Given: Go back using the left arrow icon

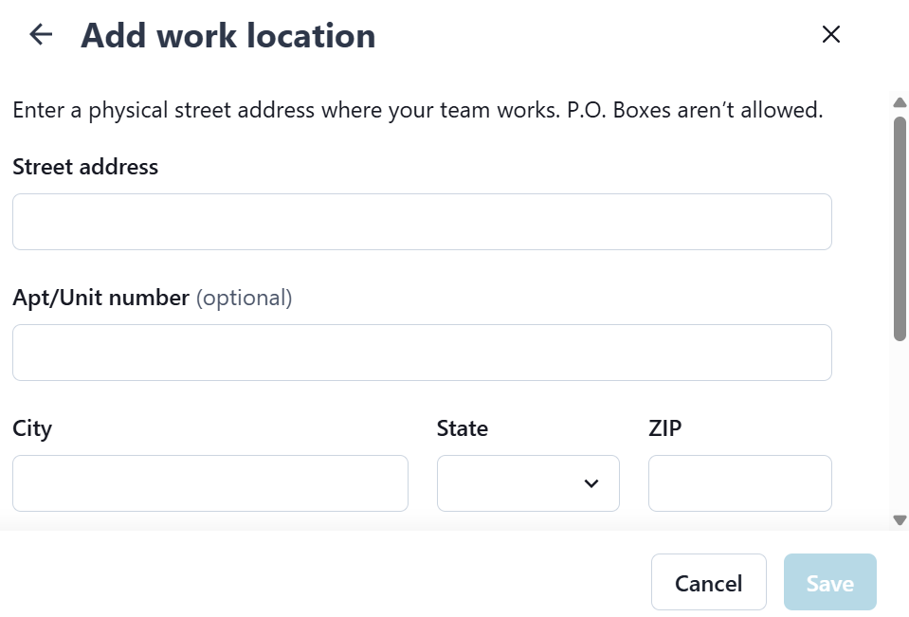Looking at the screenshot, I should pos(41,35).
